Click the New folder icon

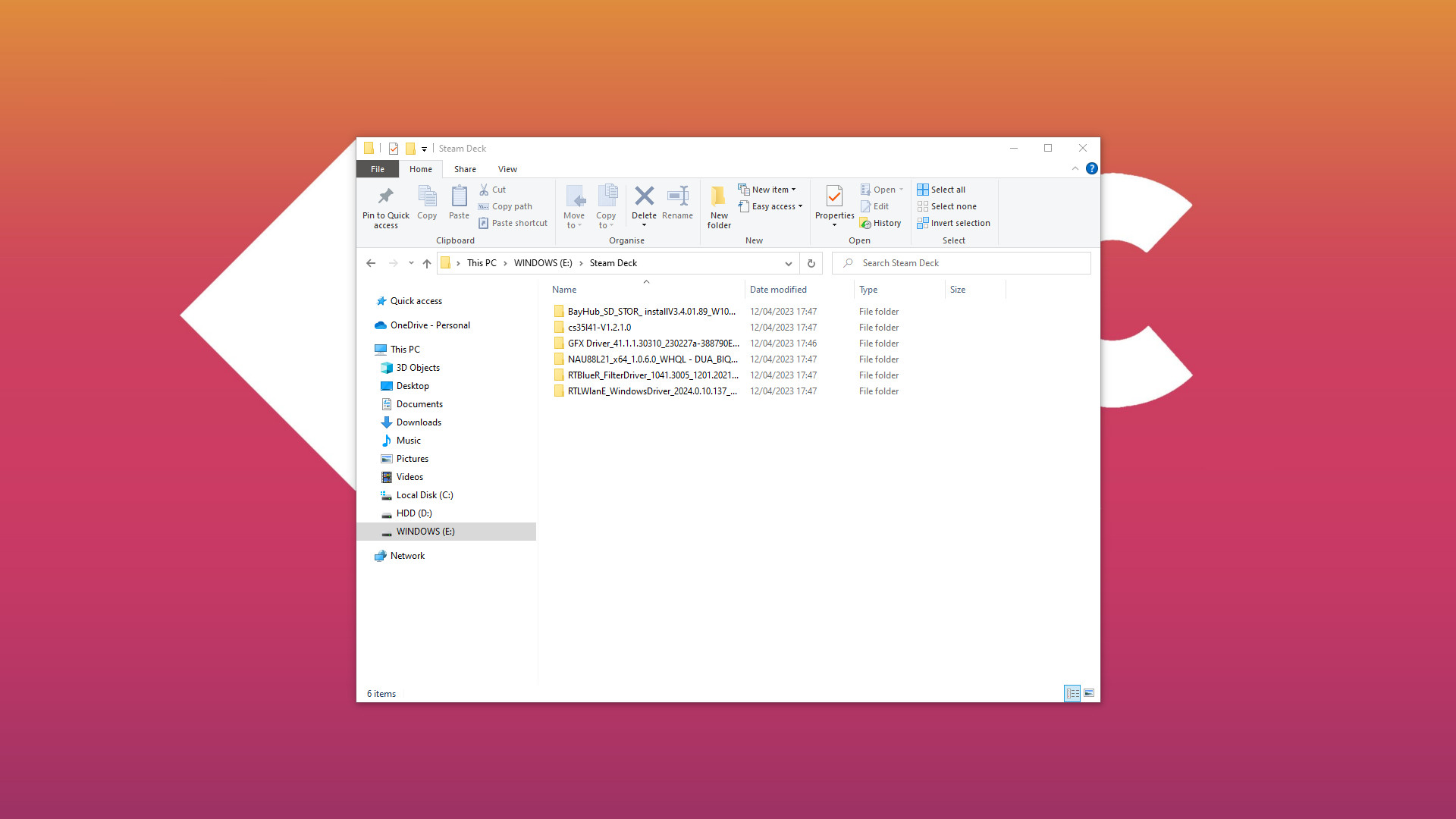tap(718, 204)
